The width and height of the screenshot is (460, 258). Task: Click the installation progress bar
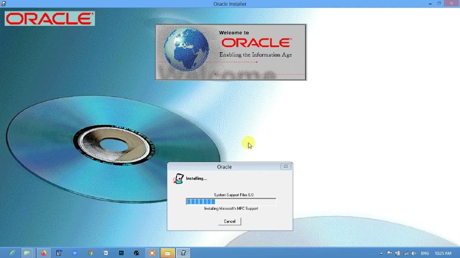231,202
